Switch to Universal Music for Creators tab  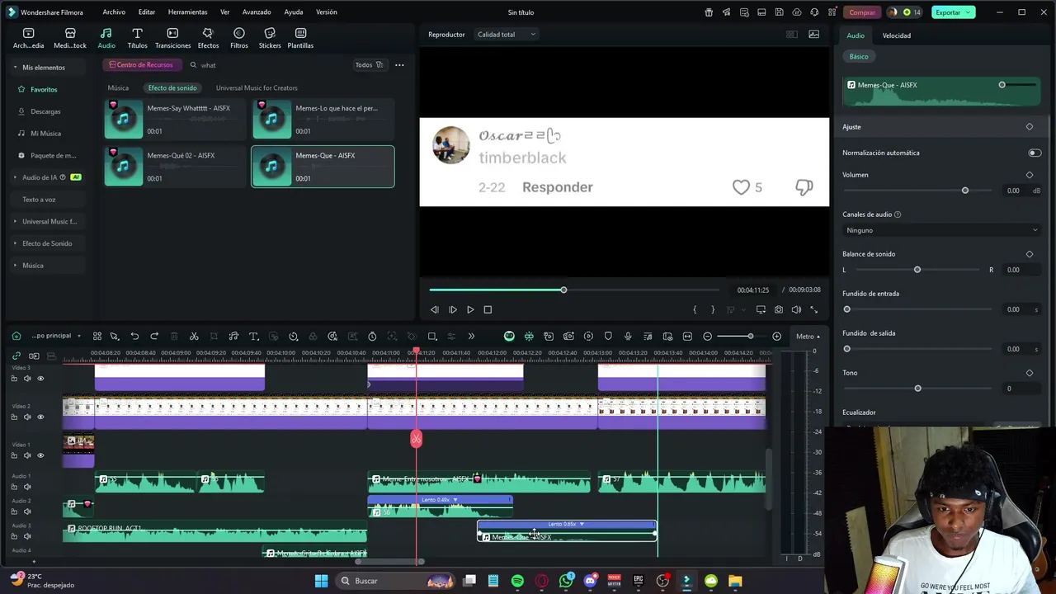click(x=257, y=87)
